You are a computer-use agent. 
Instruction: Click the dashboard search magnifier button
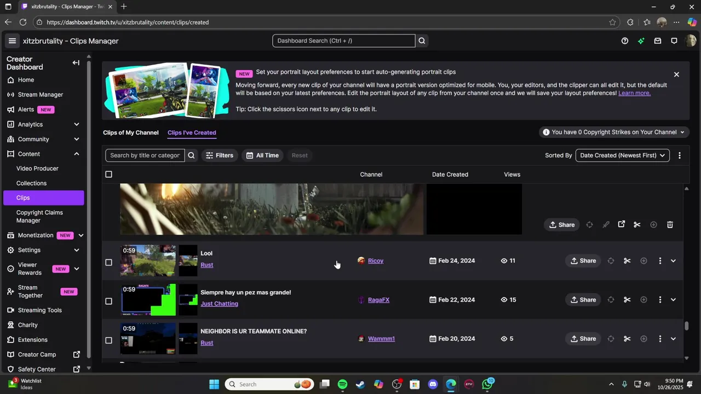click(422, 40)
